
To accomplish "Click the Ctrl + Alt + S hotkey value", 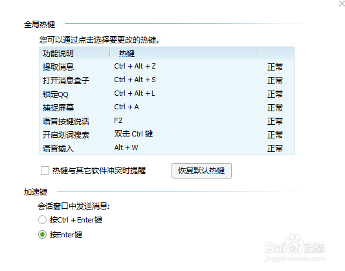I will point(135,80).
